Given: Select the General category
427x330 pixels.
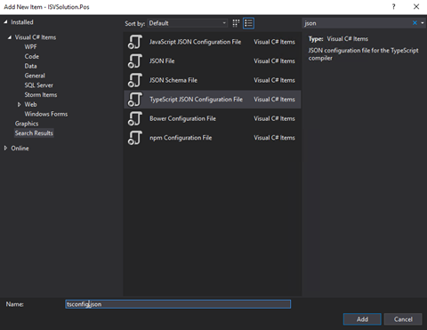Looking at the screenshot, I should pyautogui.click(x=35, y=76).
